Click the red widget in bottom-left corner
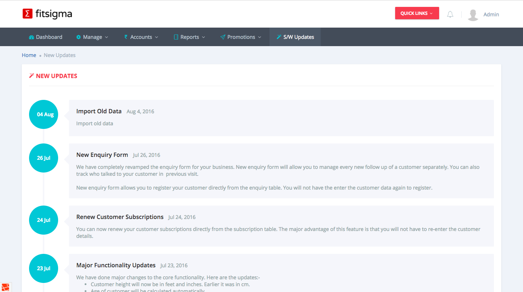Screen dimensions: 523x292 tap(5, 287)
